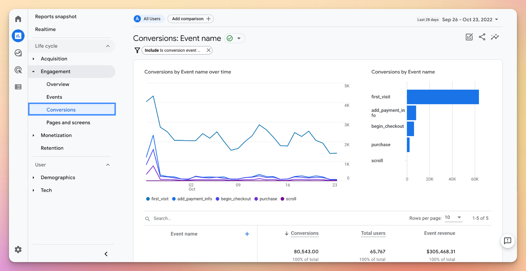Viewport: 526px width, 271px height.
Task: Open the Home icon in left rail
Action: pyautogui.click(x=18, y=19)
